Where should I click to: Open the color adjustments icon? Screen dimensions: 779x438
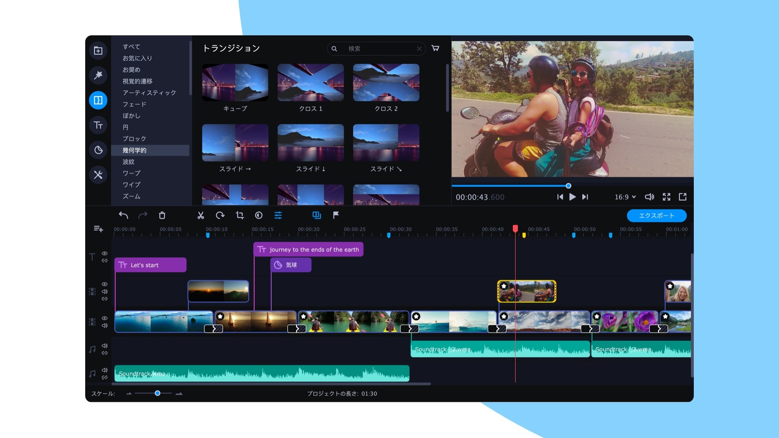point(259,215)
